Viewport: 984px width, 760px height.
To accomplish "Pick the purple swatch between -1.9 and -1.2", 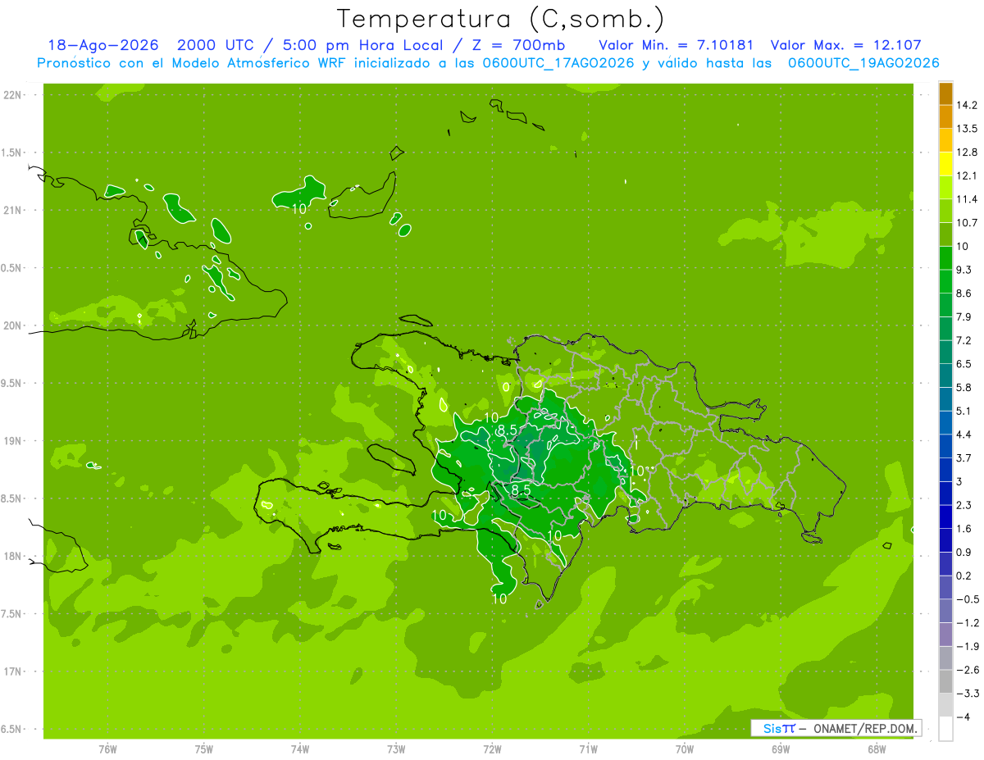I will (x=945, y=635).
